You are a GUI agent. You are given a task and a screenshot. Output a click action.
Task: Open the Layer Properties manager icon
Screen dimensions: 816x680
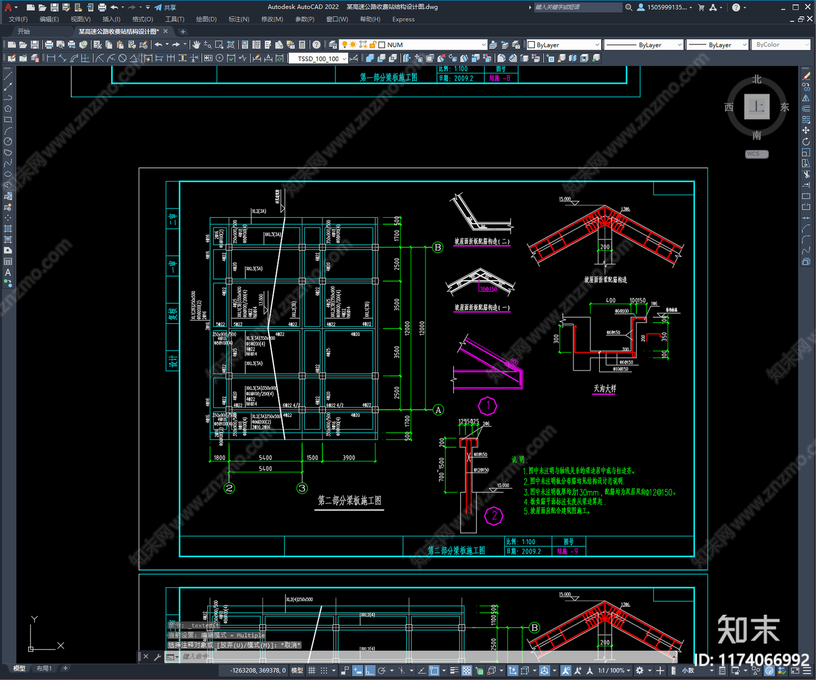click(x=333, y=45)
